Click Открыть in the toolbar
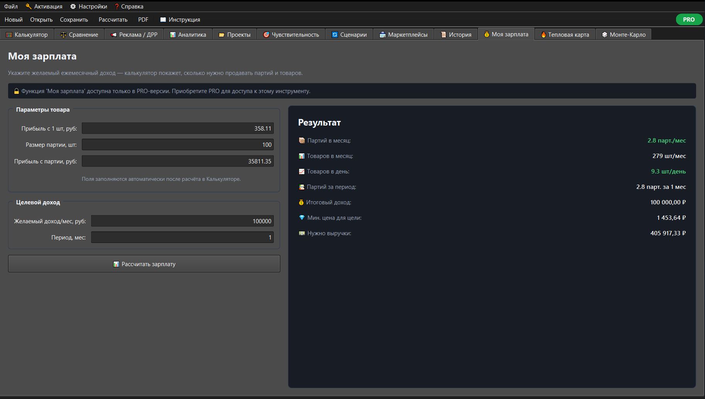This screenshot has height=399, width=705. tap(41, 19)
